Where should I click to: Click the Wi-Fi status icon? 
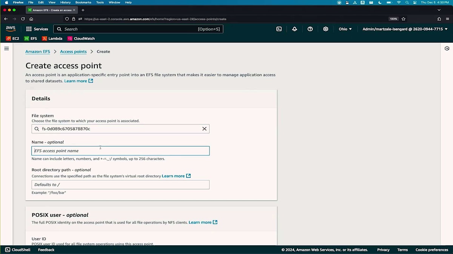(399, 2)
